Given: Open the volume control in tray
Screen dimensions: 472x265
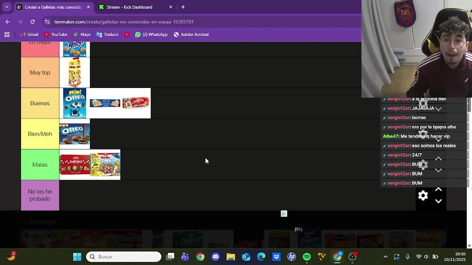Looking at the screenshot, I should pyautogui.click(x=426, y=257).
